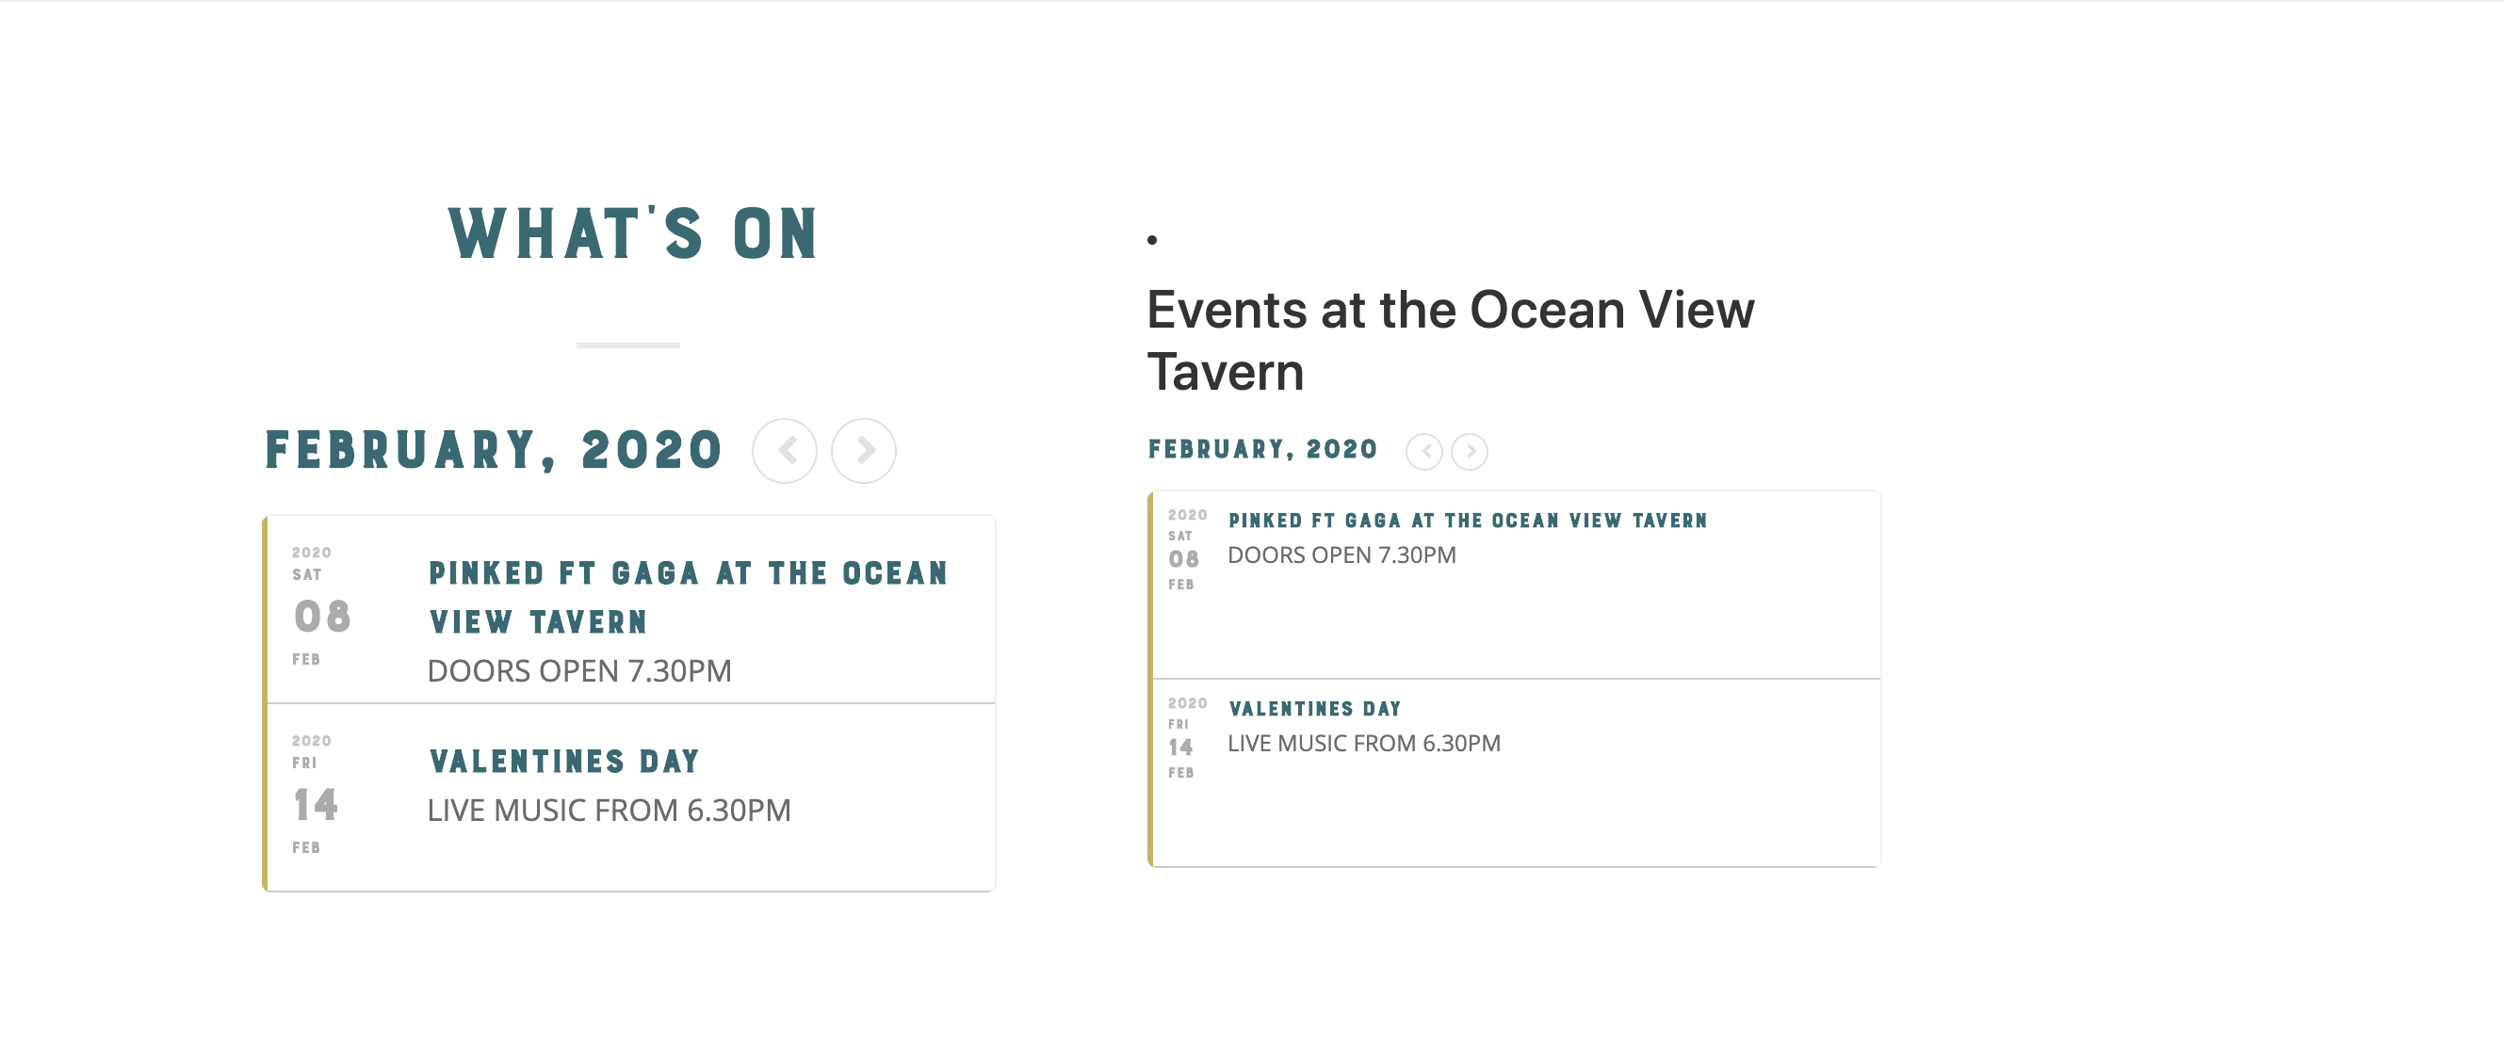Click previous month arrow in Events at the Ocean View Tavern calendar
The width and height of the screenshot is (2504, 1045).
(1424, 452)
